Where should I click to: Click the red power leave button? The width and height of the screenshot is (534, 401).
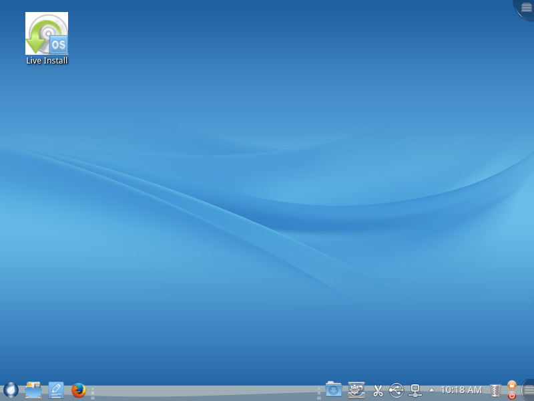pos(512,395)
